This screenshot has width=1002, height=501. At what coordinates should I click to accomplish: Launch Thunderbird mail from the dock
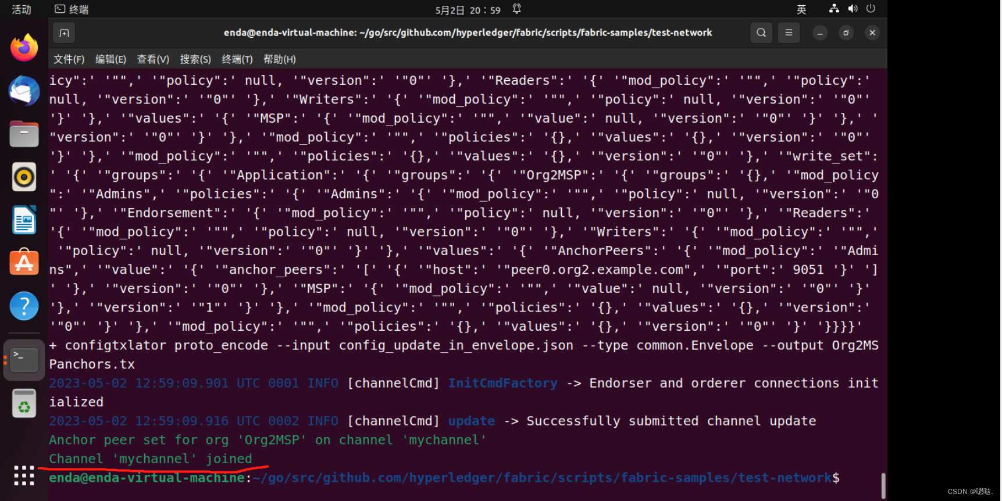pyautogui.click(x=24, y=91)
